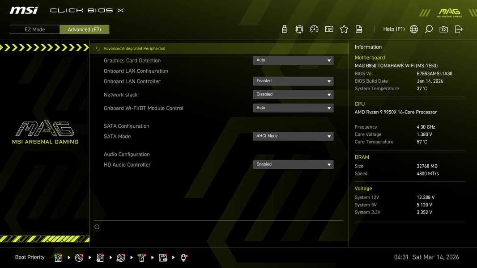Click the Core Voltage value 1.380 V
Image resolution: width=477 pixels, height=268 pixels.
click(424, 134)
